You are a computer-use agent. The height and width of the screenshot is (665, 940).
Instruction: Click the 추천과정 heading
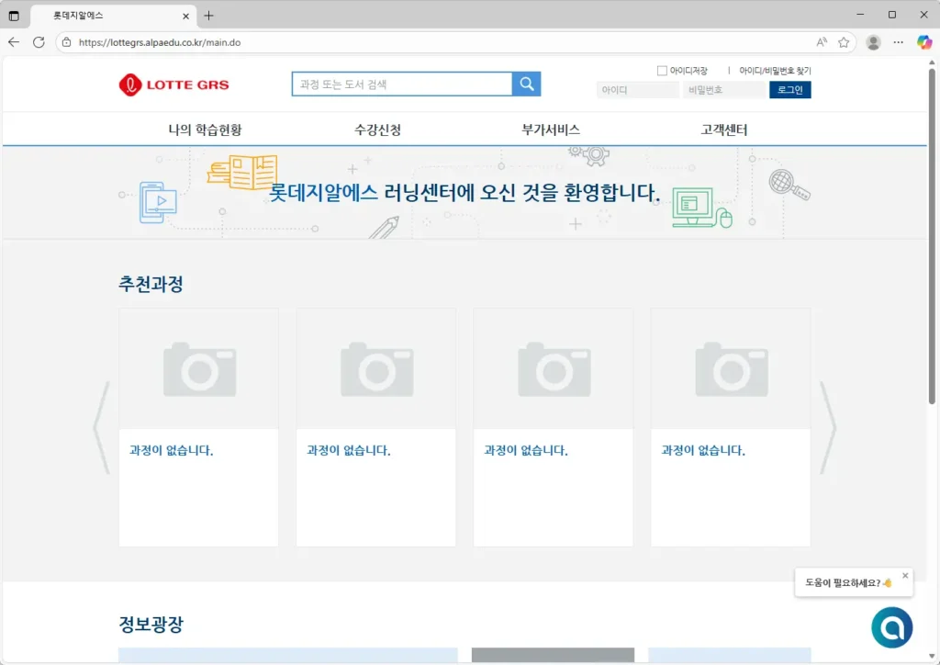tap(151, 284)
